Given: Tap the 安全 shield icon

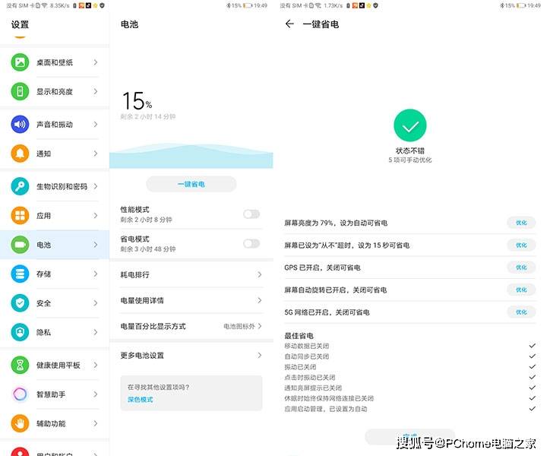Looking at the screenshot, I should (20, 303).
